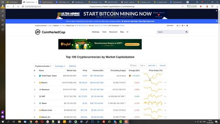Click the Windows Start button
The width and height of the screenshot is (220, 124).
(3, 122)
